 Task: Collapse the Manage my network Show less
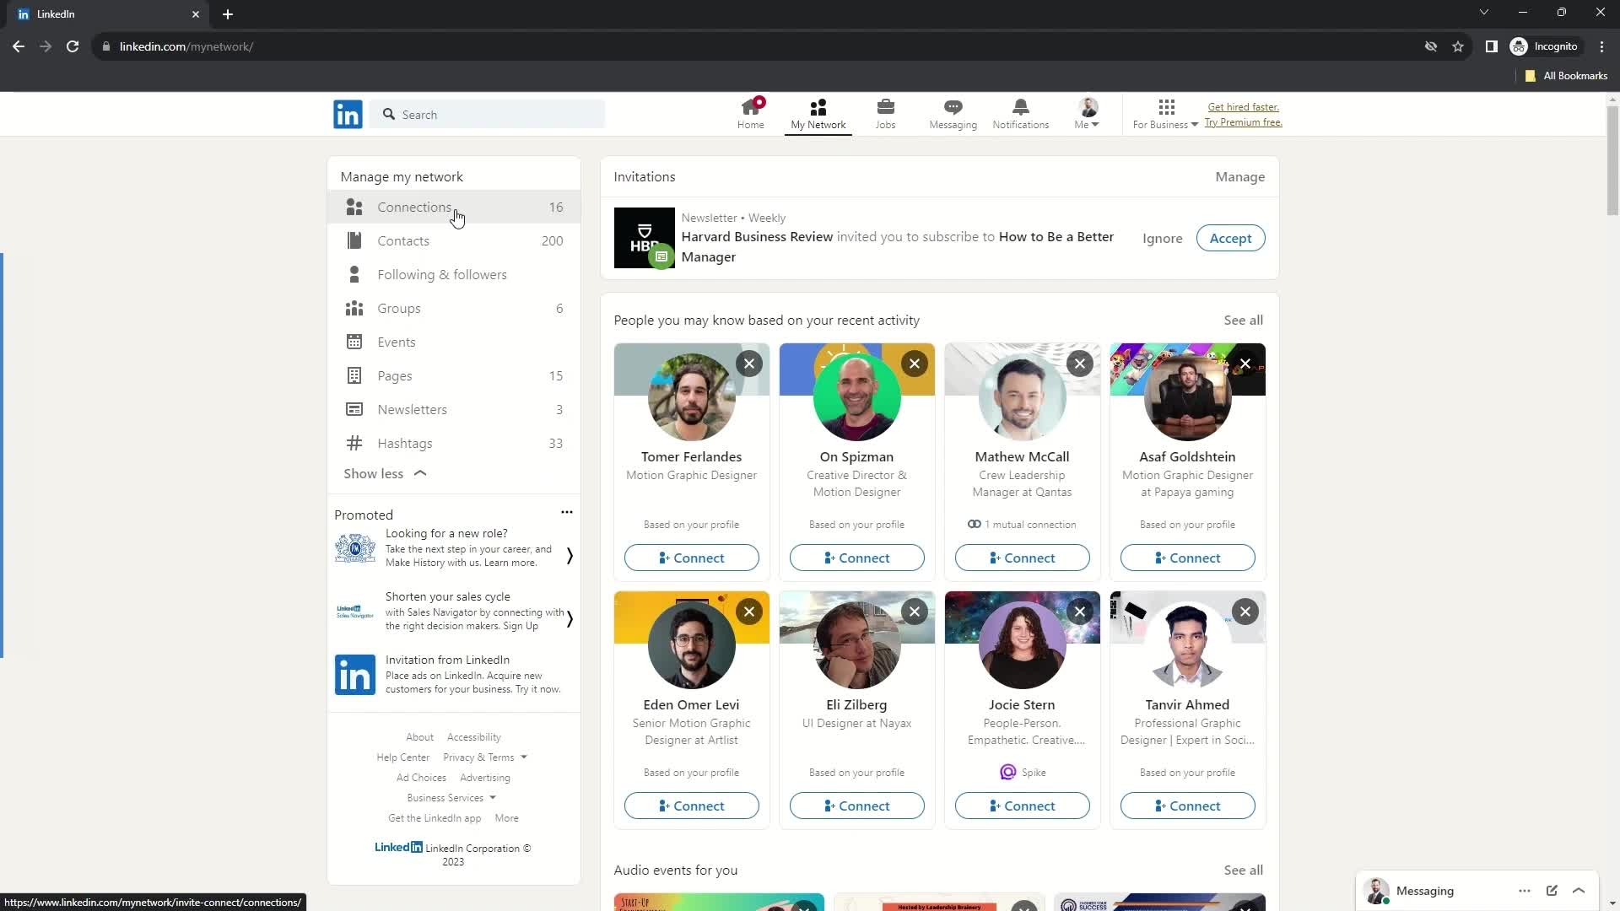coord(385,474)
